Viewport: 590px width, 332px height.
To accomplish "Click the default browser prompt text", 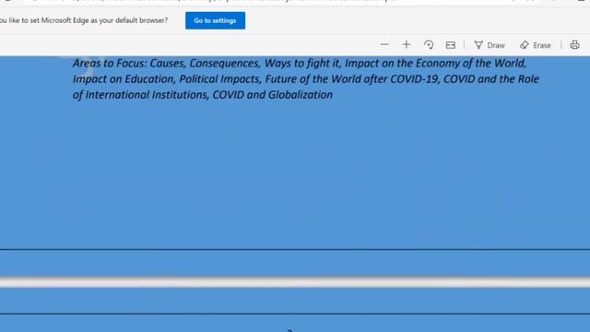I will [x=84, y=20].
